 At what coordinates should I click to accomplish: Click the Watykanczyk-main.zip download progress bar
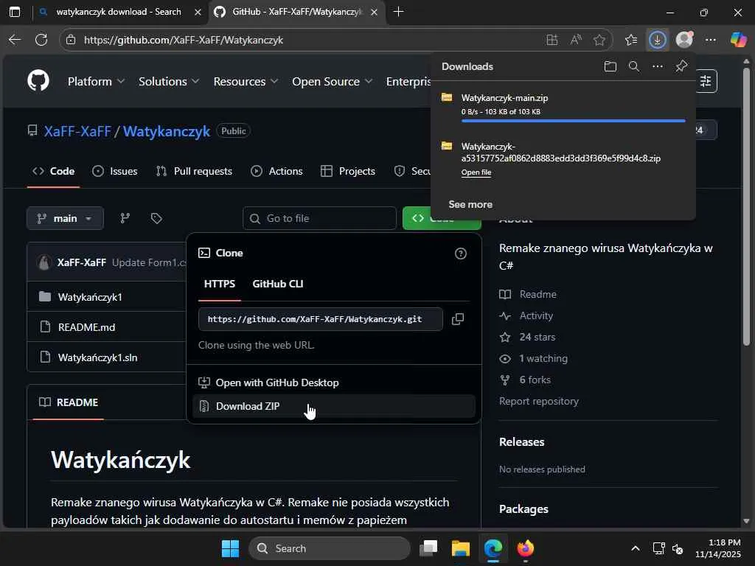coord(573,121)
